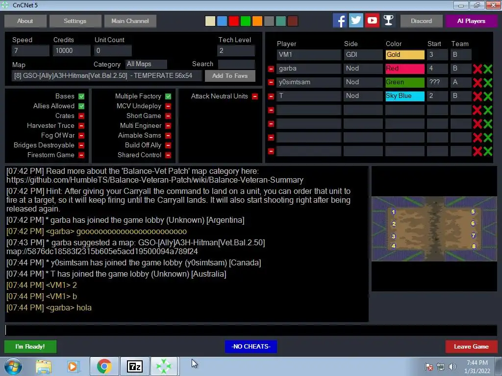Screen dimensions: 502x376
Task: Click the Leave Game button
Action: pos(471,347)
